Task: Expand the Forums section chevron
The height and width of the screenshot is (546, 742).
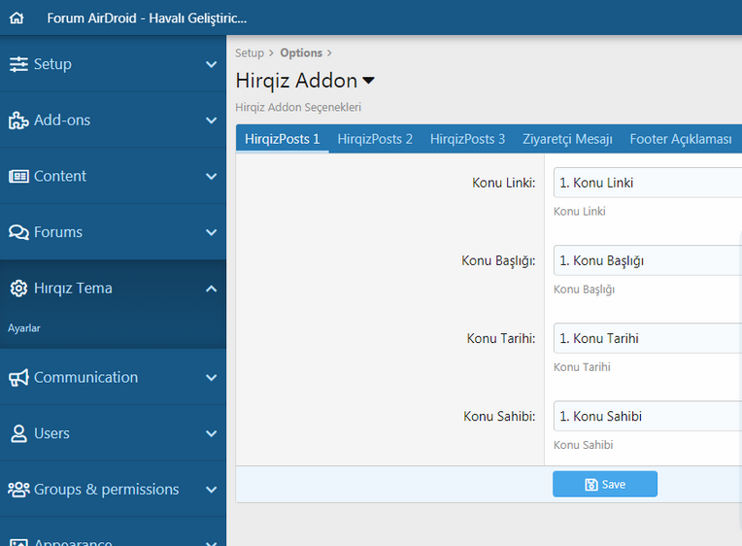Action: 212,232
